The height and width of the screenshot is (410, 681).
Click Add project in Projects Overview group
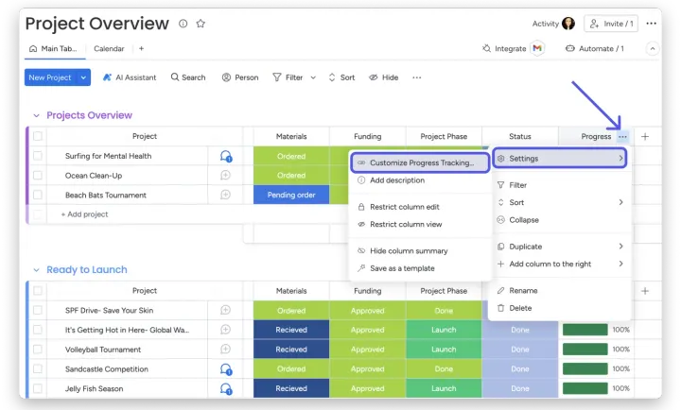(85, 214)
